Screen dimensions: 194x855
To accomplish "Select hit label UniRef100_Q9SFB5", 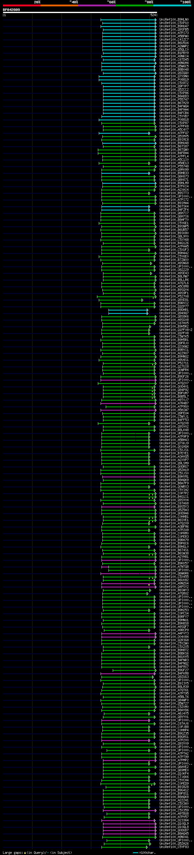I will pyautogui.click(x=174, y=29).
